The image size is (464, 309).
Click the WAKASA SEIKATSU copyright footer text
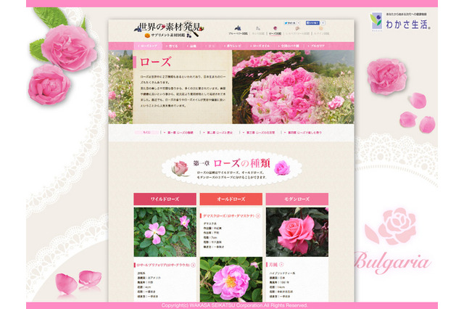[234, 305]
